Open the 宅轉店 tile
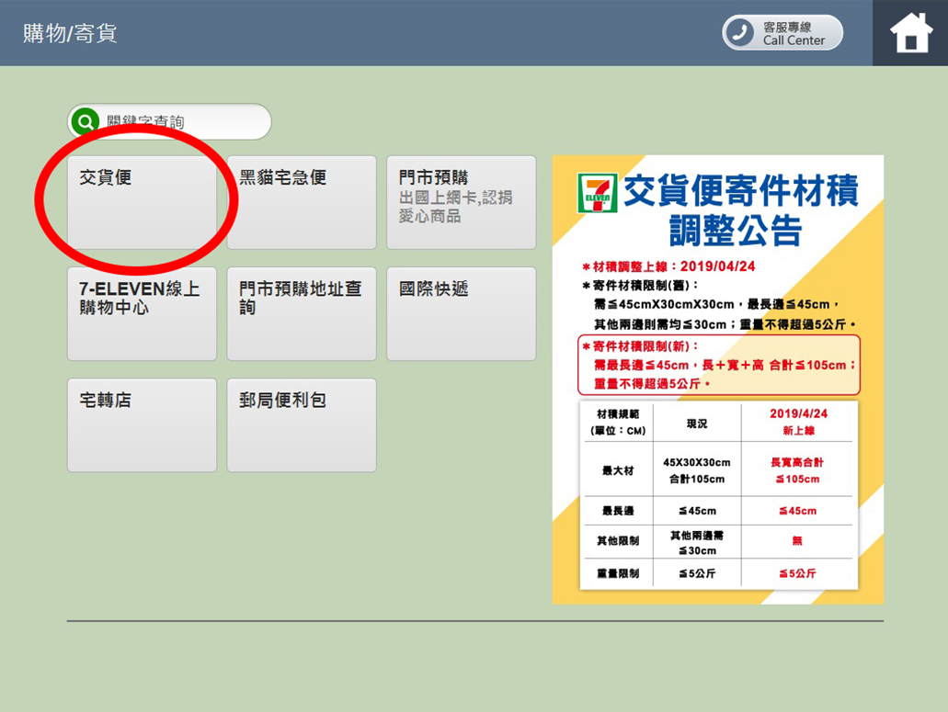 click(143, 425)
